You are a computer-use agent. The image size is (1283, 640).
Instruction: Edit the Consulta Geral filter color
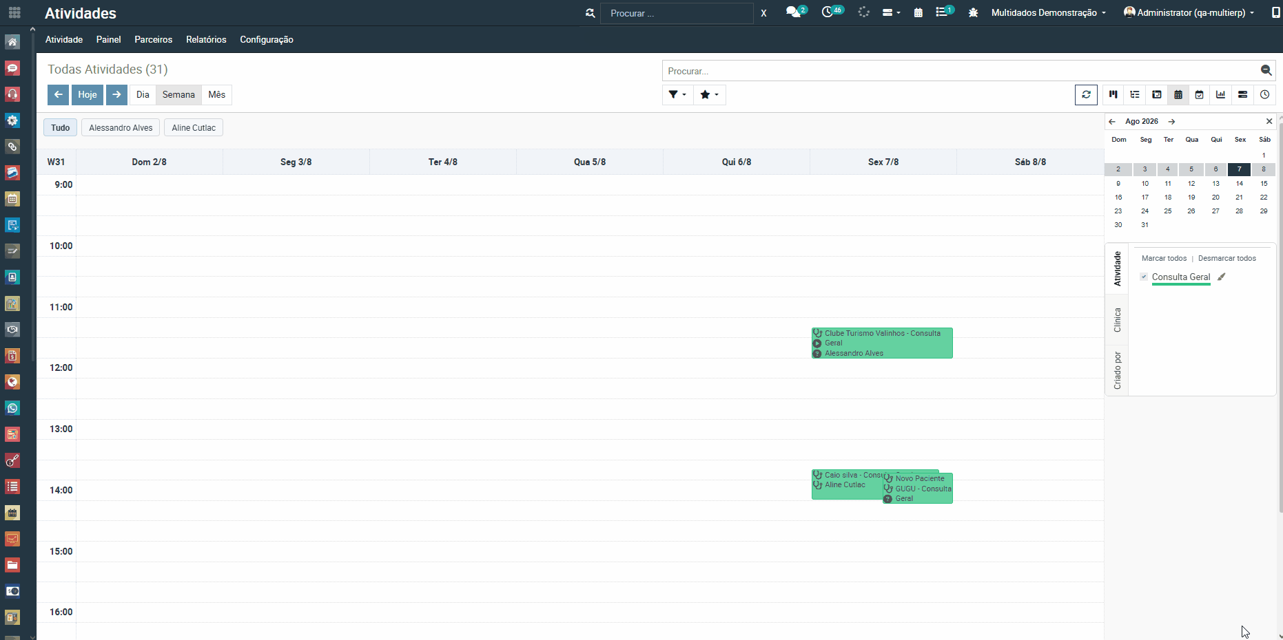click(x=1222, y=277)
